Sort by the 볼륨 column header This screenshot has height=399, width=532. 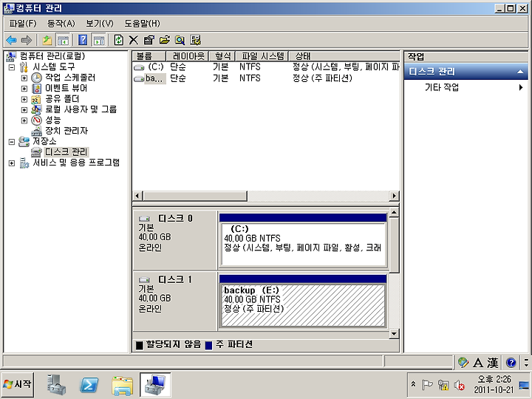pos(149,56)
